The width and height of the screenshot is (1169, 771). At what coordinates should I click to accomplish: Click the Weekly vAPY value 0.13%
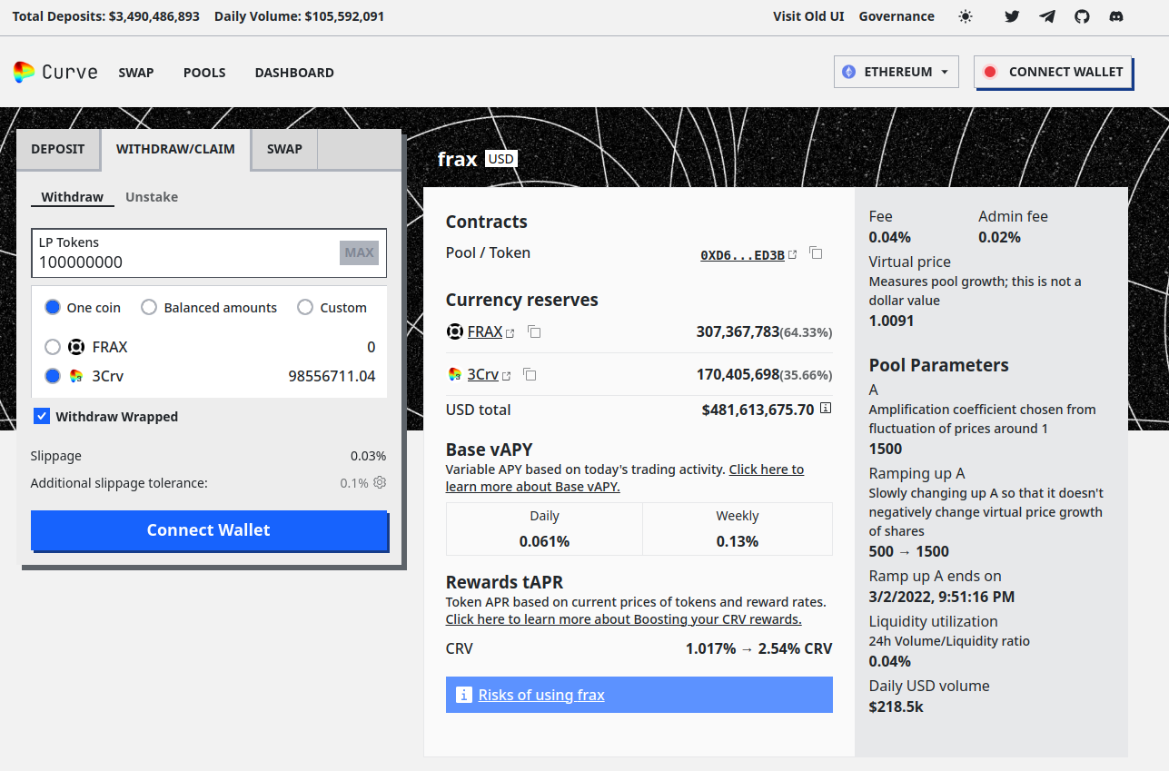738,541
